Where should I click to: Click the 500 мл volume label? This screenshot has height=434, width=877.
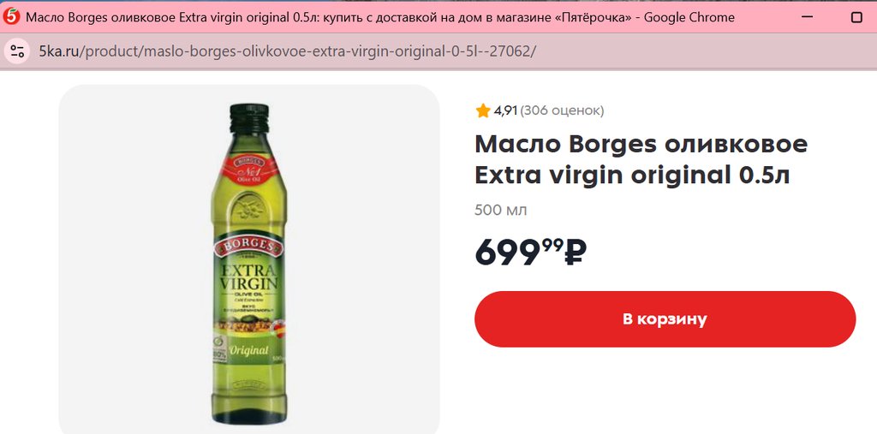click(x=500, y=211)
